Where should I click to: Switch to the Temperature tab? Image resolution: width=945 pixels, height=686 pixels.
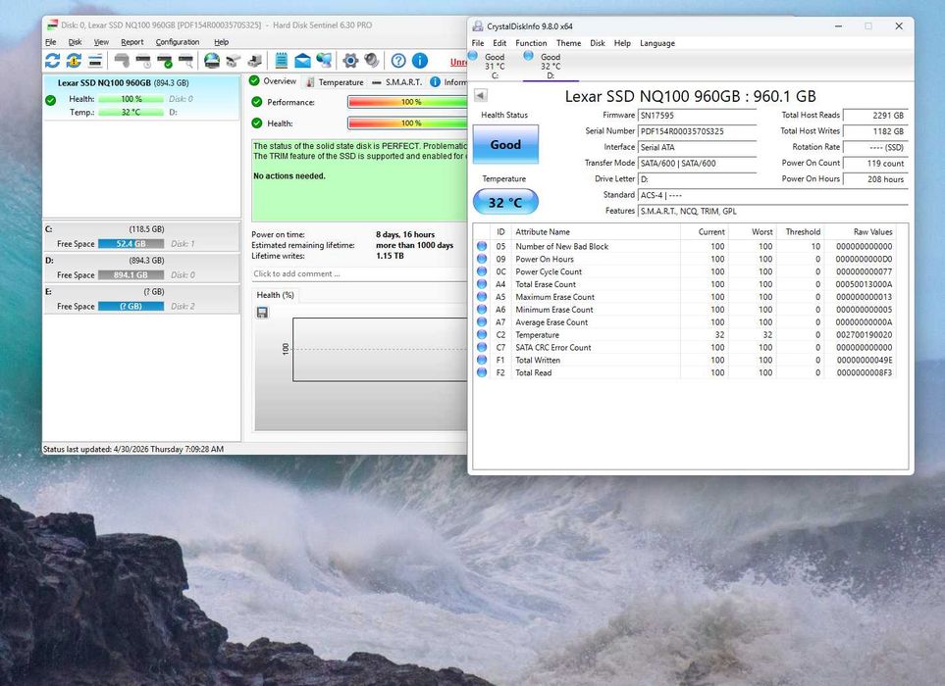[x=335, y=82]
